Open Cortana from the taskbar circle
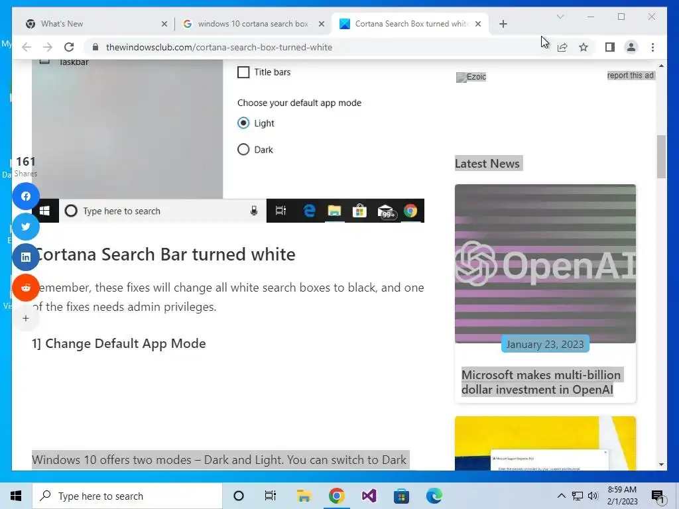The height and width of the screenshot is (509, 679). point(239,496)
